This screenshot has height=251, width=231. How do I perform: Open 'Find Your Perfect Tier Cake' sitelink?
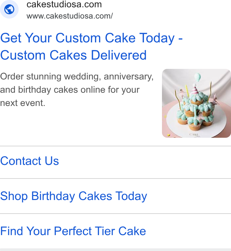(x=73, y=231)
